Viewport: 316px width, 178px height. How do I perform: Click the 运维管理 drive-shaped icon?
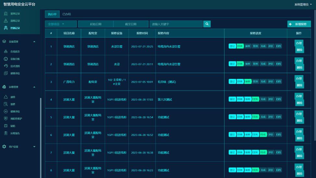tap(4, 87)
